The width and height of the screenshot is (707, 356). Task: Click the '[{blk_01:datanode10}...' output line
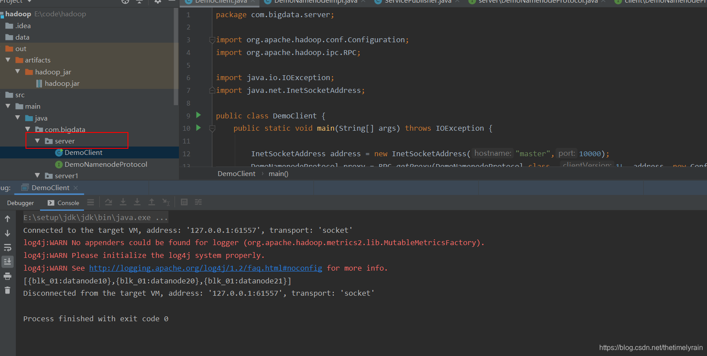[x=157, y=281]
